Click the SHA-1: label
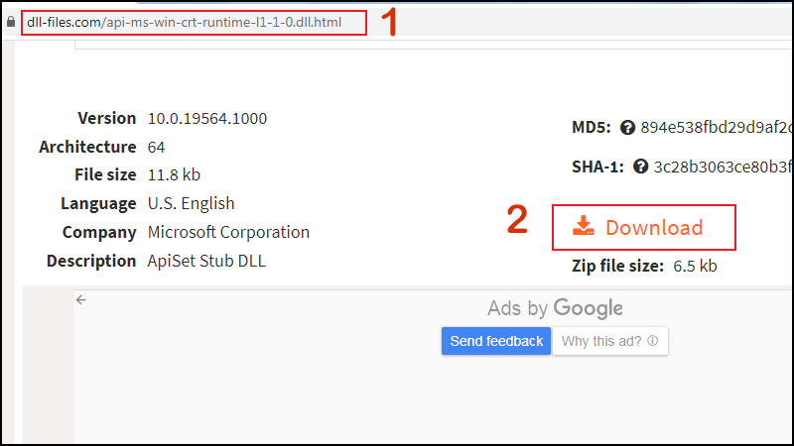The image size is (794, 446). click(598, 167)
